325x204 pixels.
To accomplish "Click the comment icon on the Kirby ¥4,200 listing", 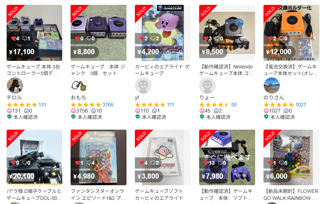I will tap(153, 38).
